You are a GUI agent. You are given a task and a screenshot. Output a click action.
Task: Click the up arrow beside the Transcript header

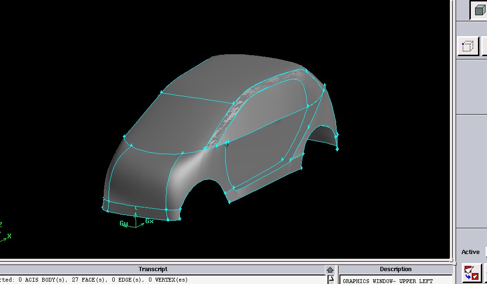coord(330,270)
